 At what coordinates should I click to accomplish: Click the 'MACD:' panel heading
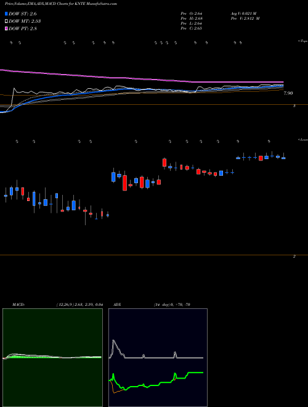point(18,305)
